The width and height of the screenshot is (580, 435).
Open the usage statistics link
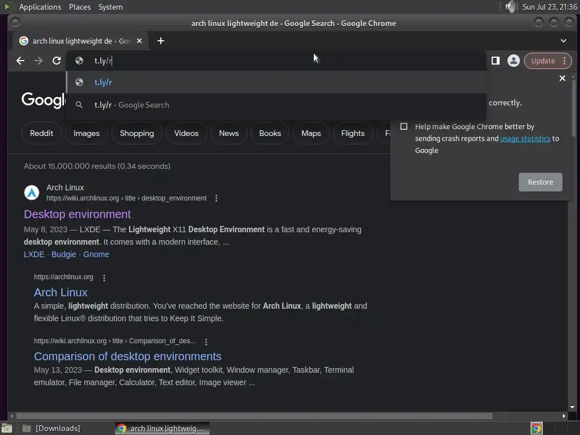525,138
